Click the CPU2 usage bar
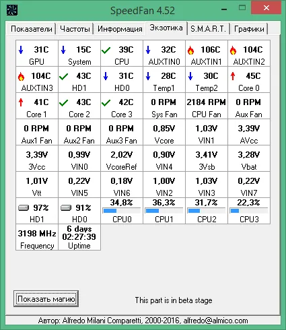 207,211
